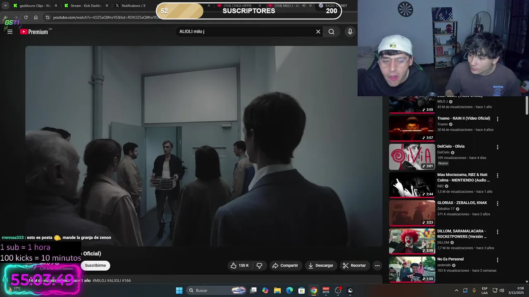
Task: Open the site information icon beside the URL
Action: [48, 17]
